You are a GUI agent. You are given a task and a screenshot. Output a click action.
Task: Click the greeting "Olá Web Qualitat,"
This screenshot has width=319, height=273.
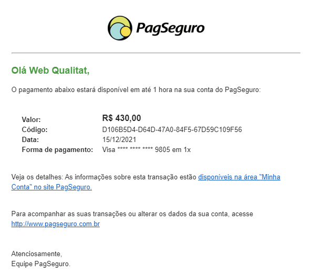tap(50, 70)
